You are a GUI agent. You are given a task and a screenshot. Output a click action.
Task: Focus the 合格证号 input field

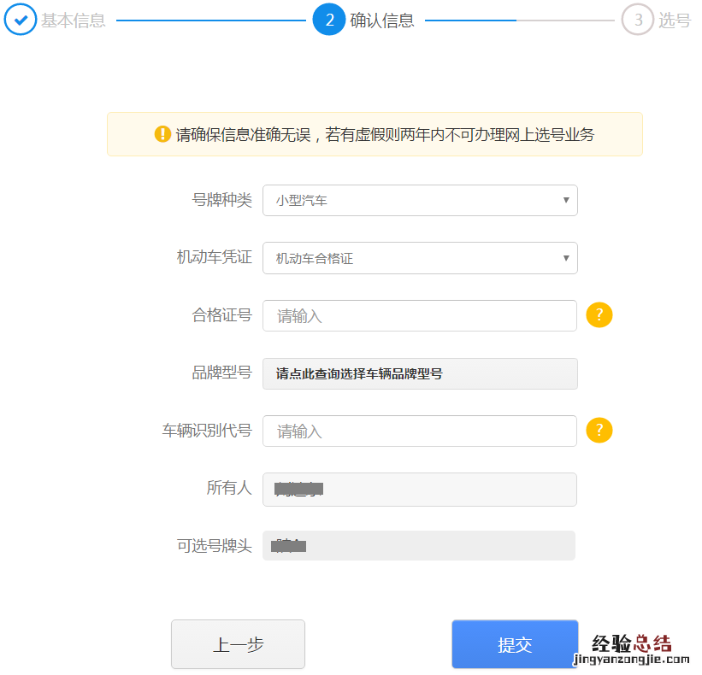pos(420,315)
